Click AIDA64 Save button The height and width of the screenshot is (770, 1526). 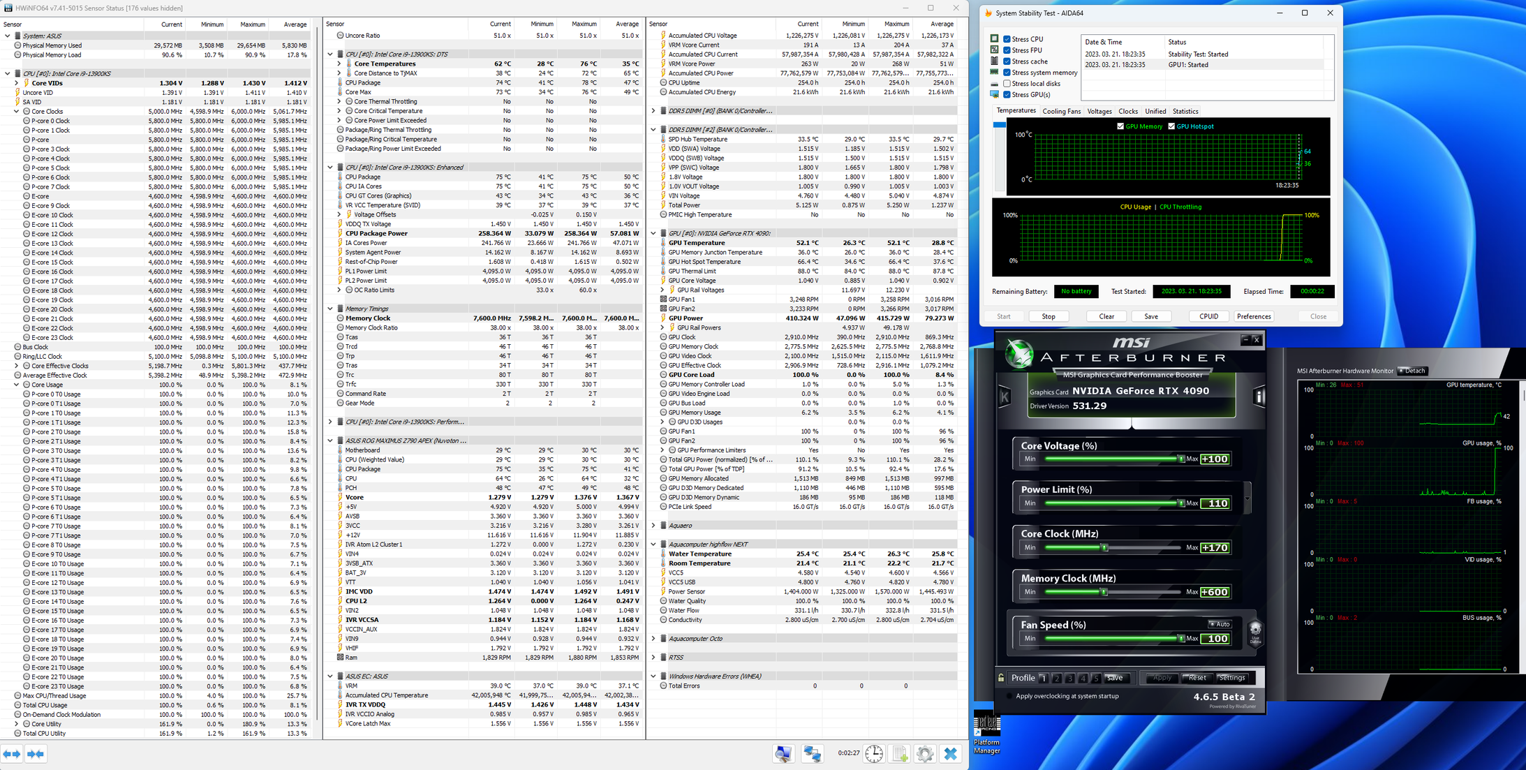1151,316
